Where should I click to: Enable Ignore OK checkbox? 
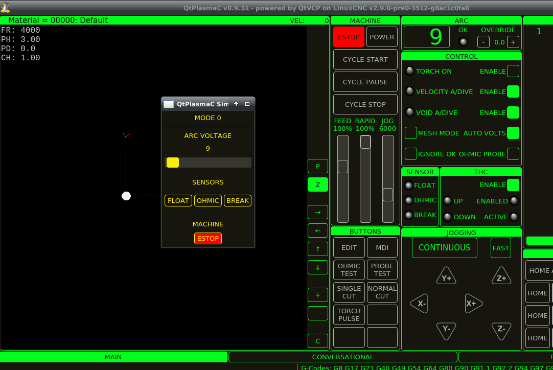(x=410, y=154)
